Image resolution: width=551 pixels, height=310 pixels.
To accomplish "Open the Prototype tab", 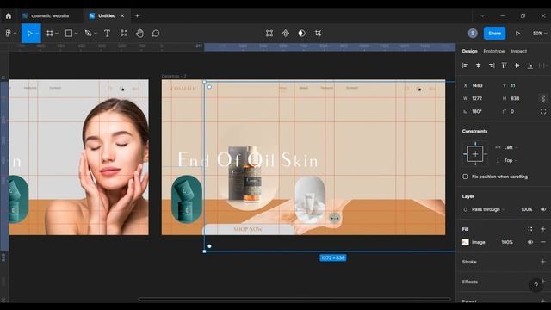I will (493, 51).
